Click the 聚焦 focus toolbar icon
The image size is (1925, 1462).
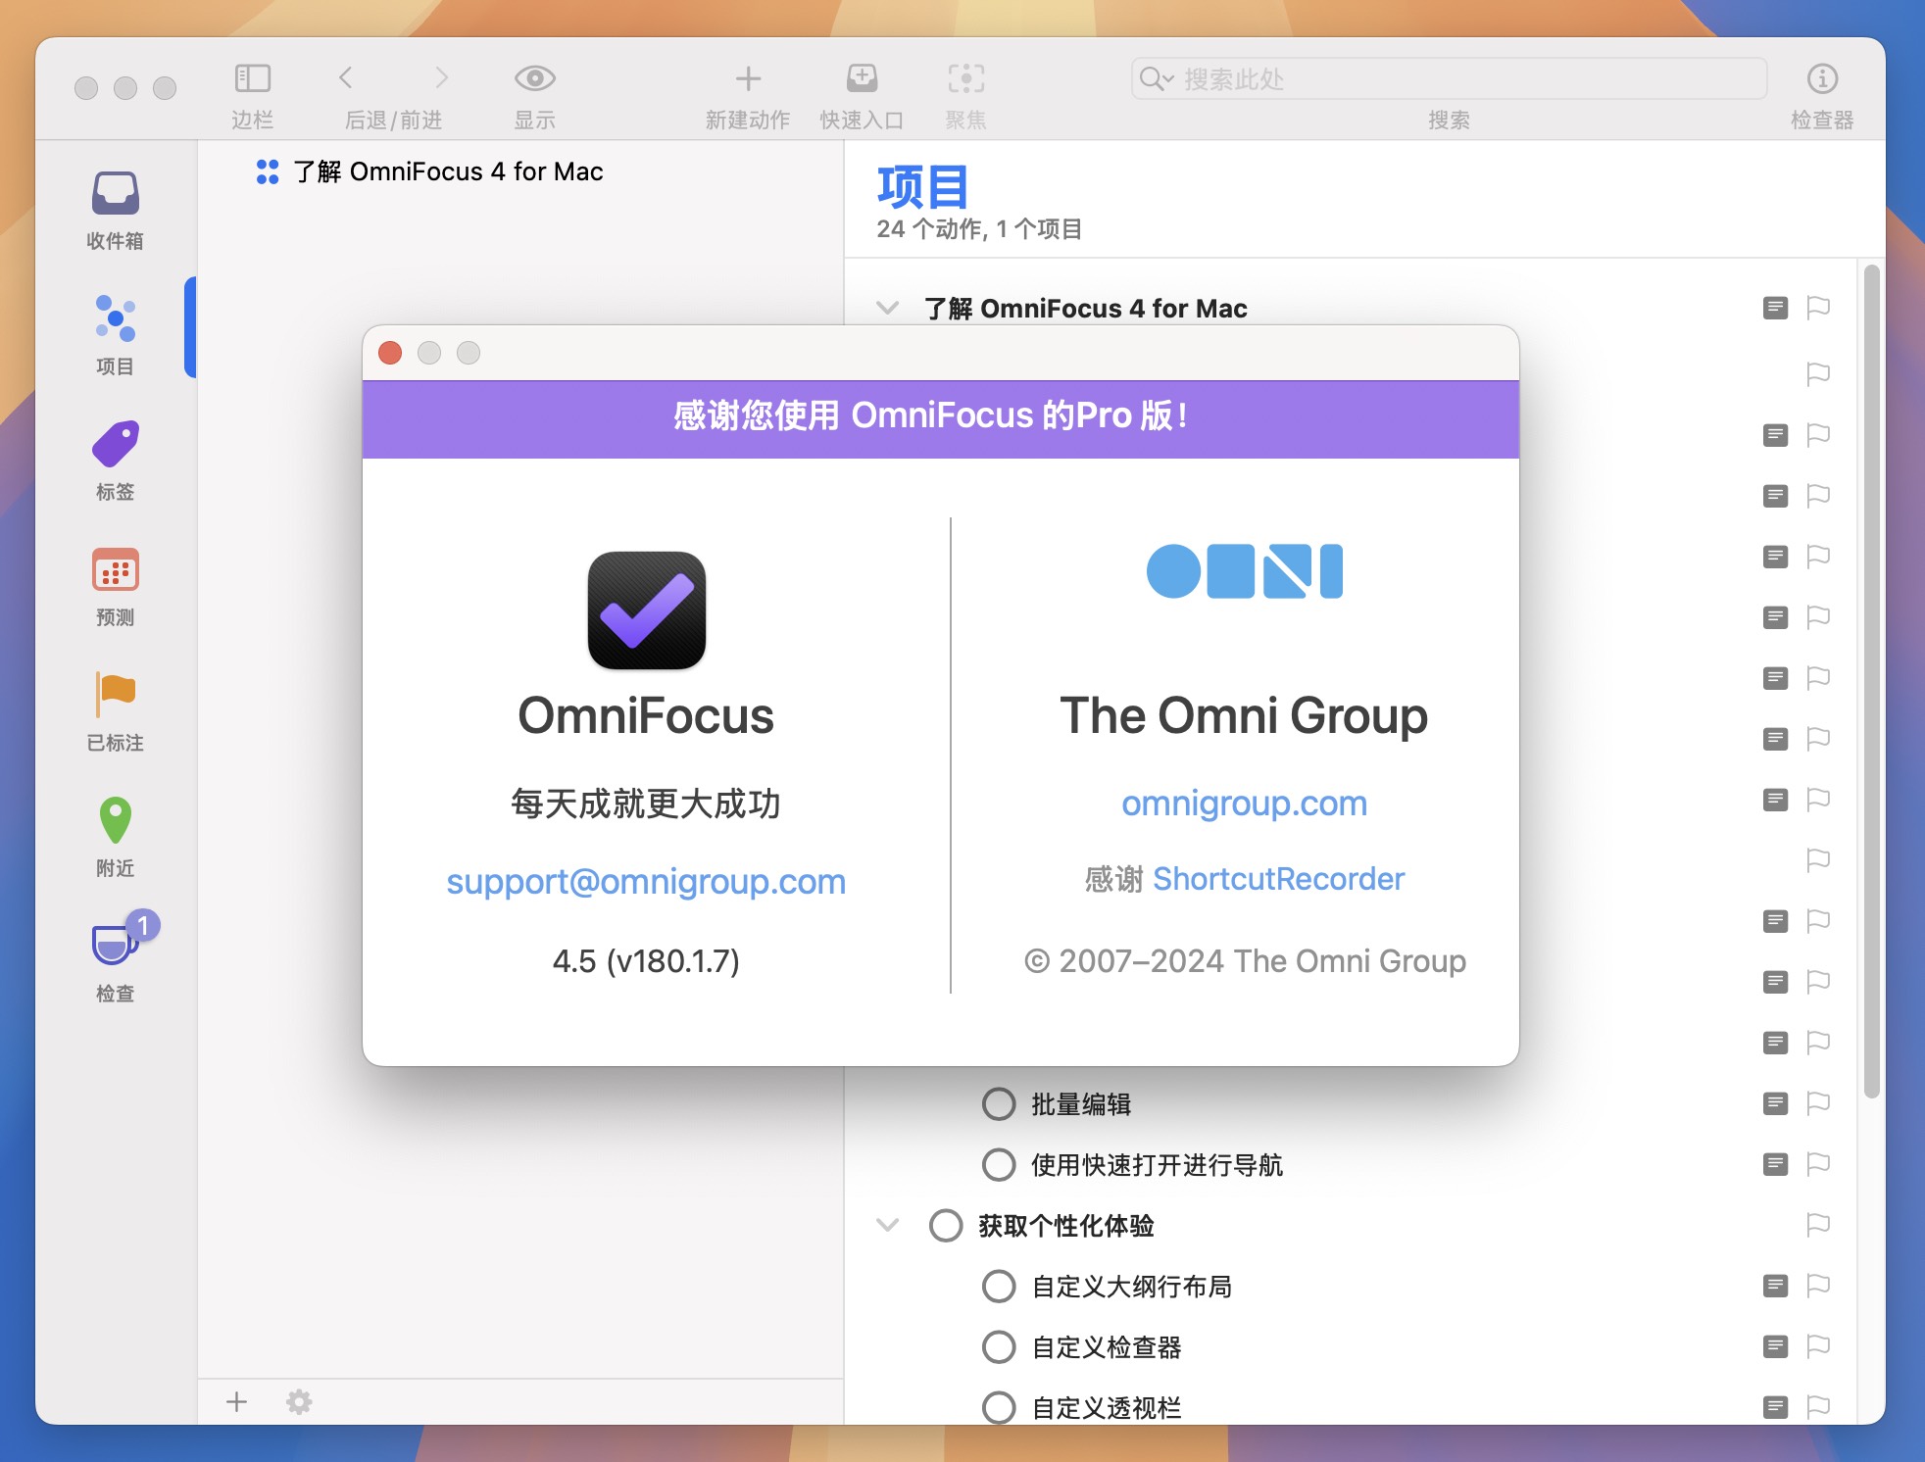click(x=965, y=78)
